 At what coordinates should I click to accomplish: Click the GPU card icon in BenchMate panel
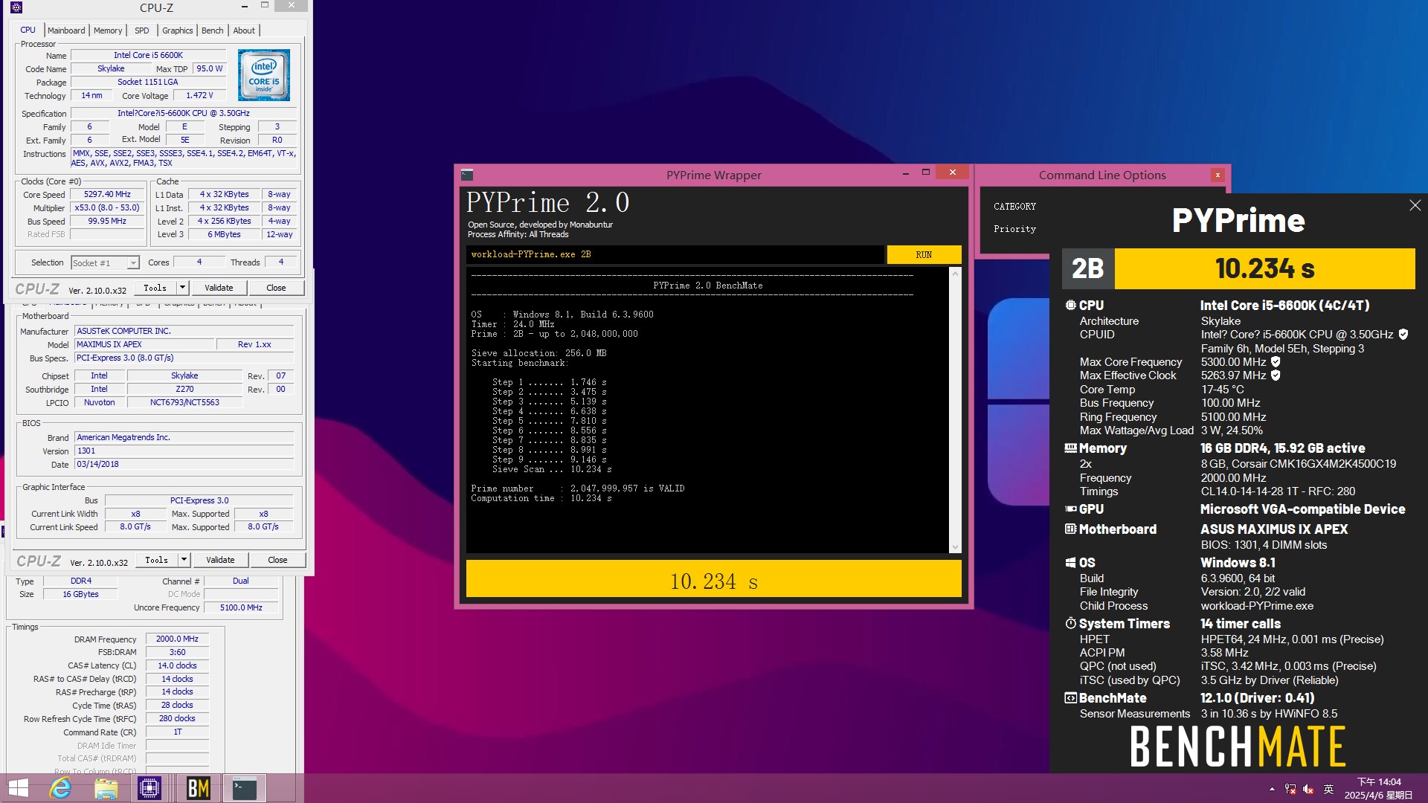coord(1070,509)
